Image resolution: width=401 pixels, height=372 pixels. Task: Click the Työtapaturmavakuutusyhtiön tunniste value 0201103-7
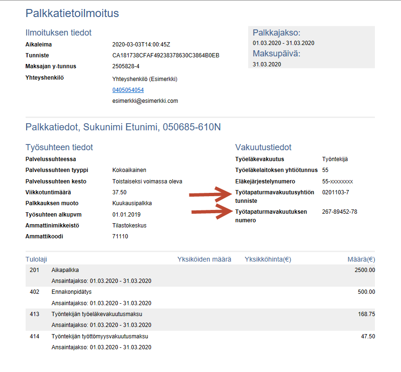click(x=336, y=192)
